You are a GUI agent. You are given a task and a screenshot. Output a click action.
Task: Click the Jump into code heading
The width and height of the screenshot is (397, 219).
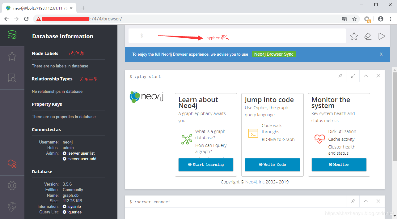pyautogui.click(x=269, y=100)
